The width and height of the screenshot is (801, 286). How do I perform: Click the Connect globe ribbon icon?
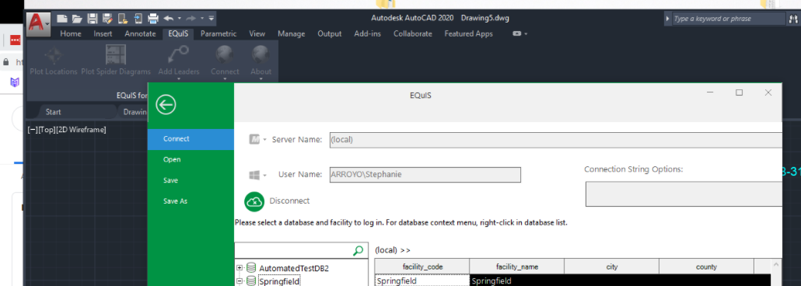(x=225, y=54)
